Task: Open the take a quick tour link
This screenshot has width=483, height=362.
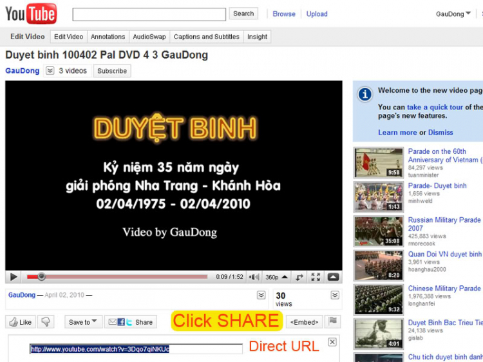Action: [x=435, y=107]
